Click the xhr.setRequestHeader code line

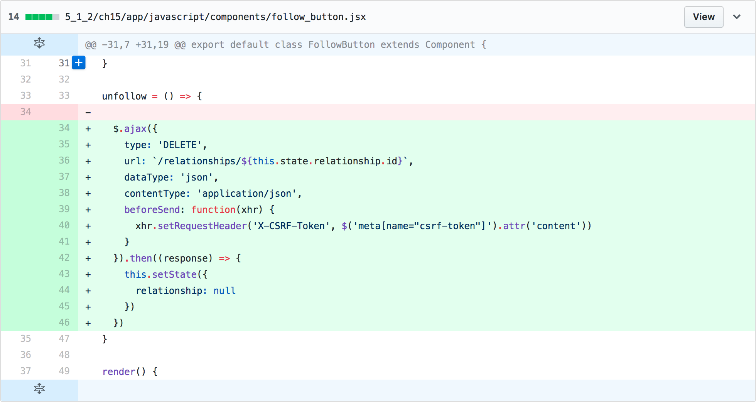363,226
